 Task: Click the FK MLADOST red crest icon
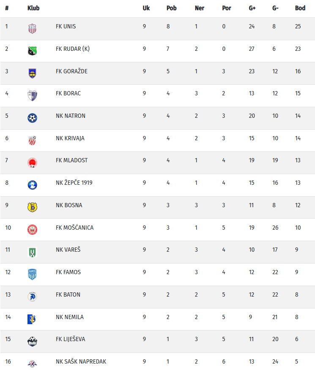[x=32, y=163]
